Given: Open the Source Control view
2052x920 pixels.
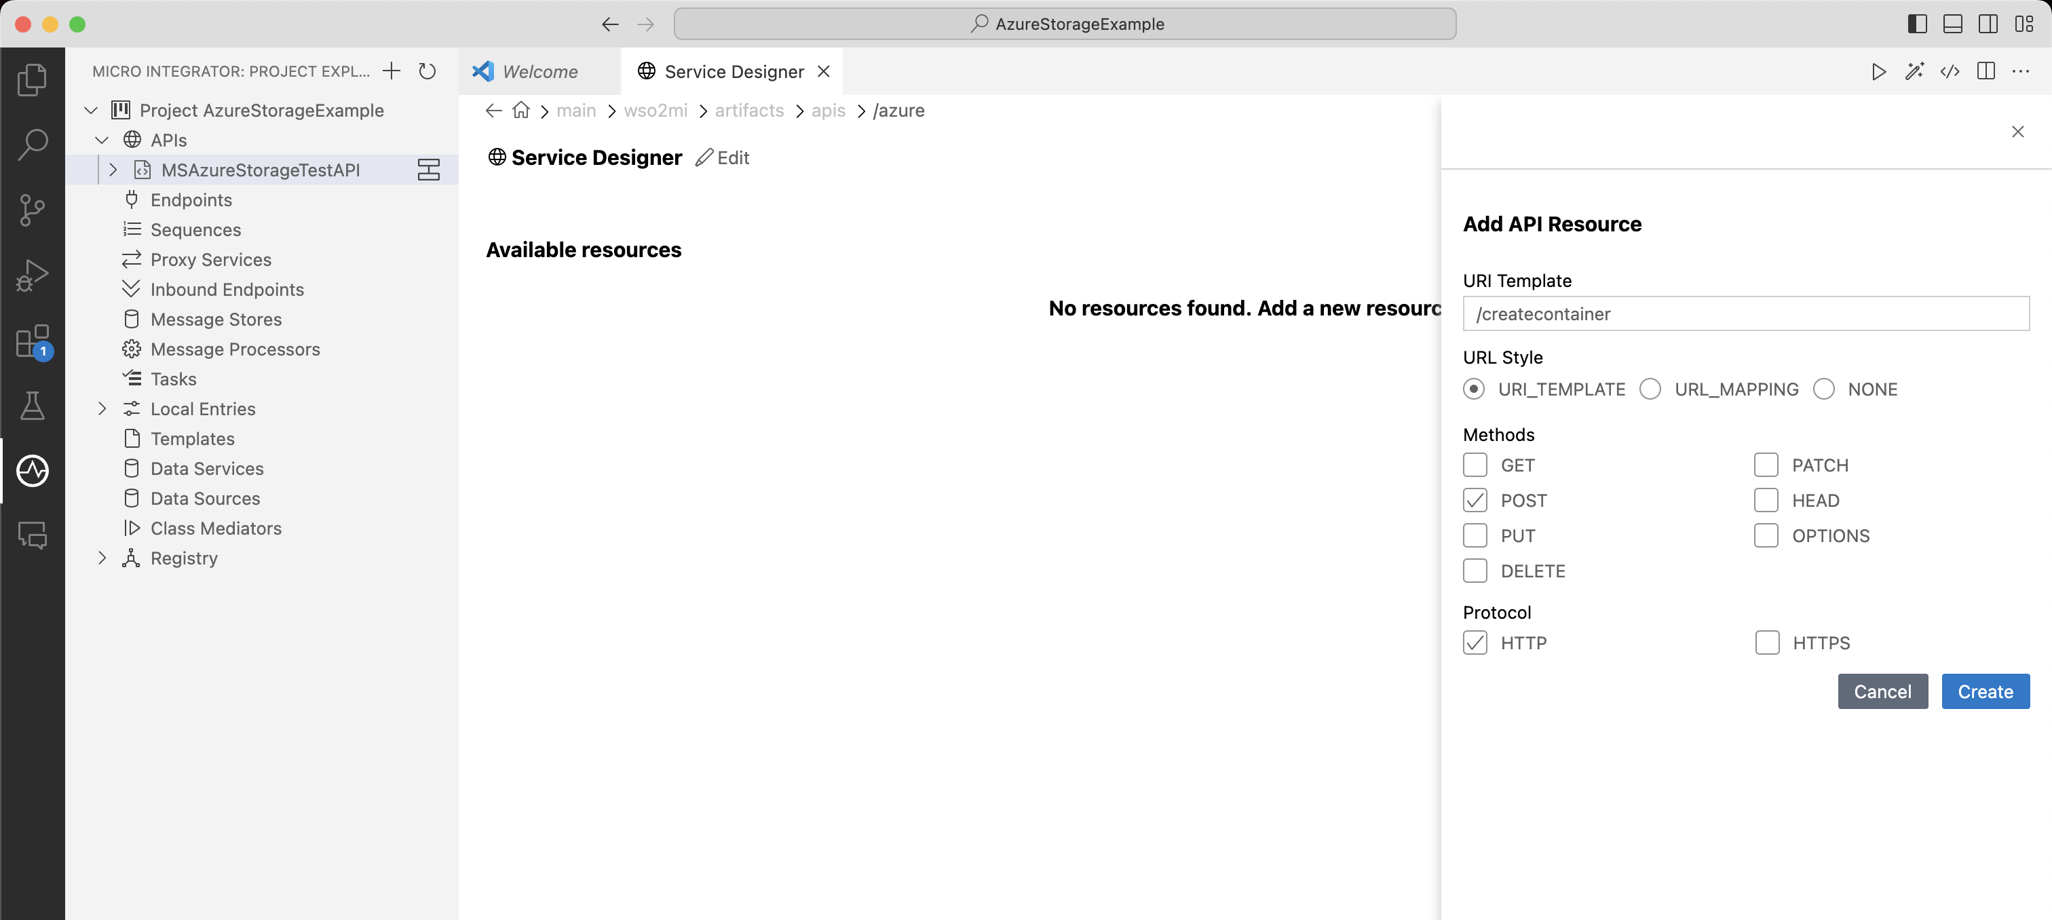Looking at the screenshot, I should pyautogui.click(x=32, y=210).
